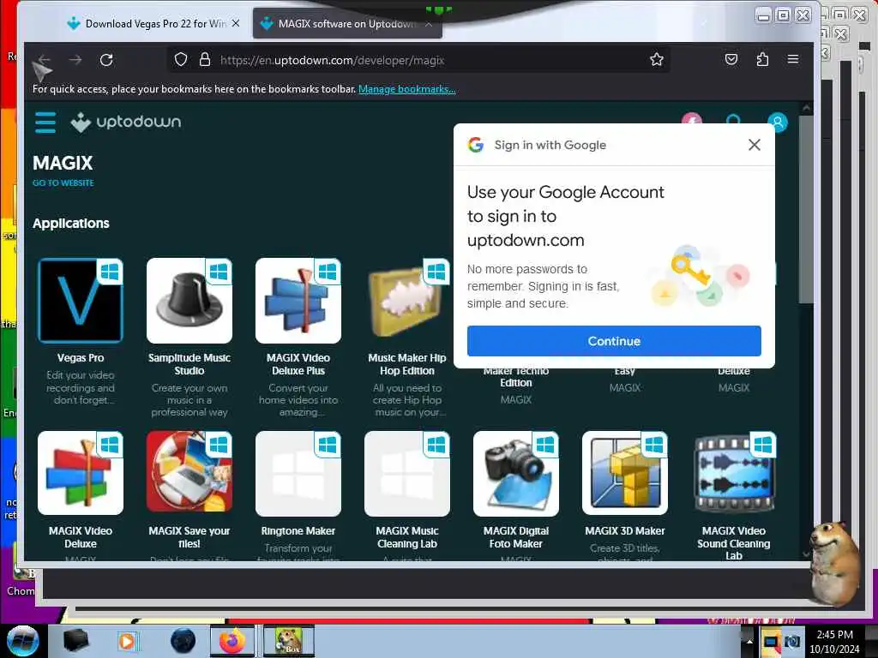Viewport: 878px width, 658px height.
Task: Click the Ringtone Maker title
Action: (298, 531)
